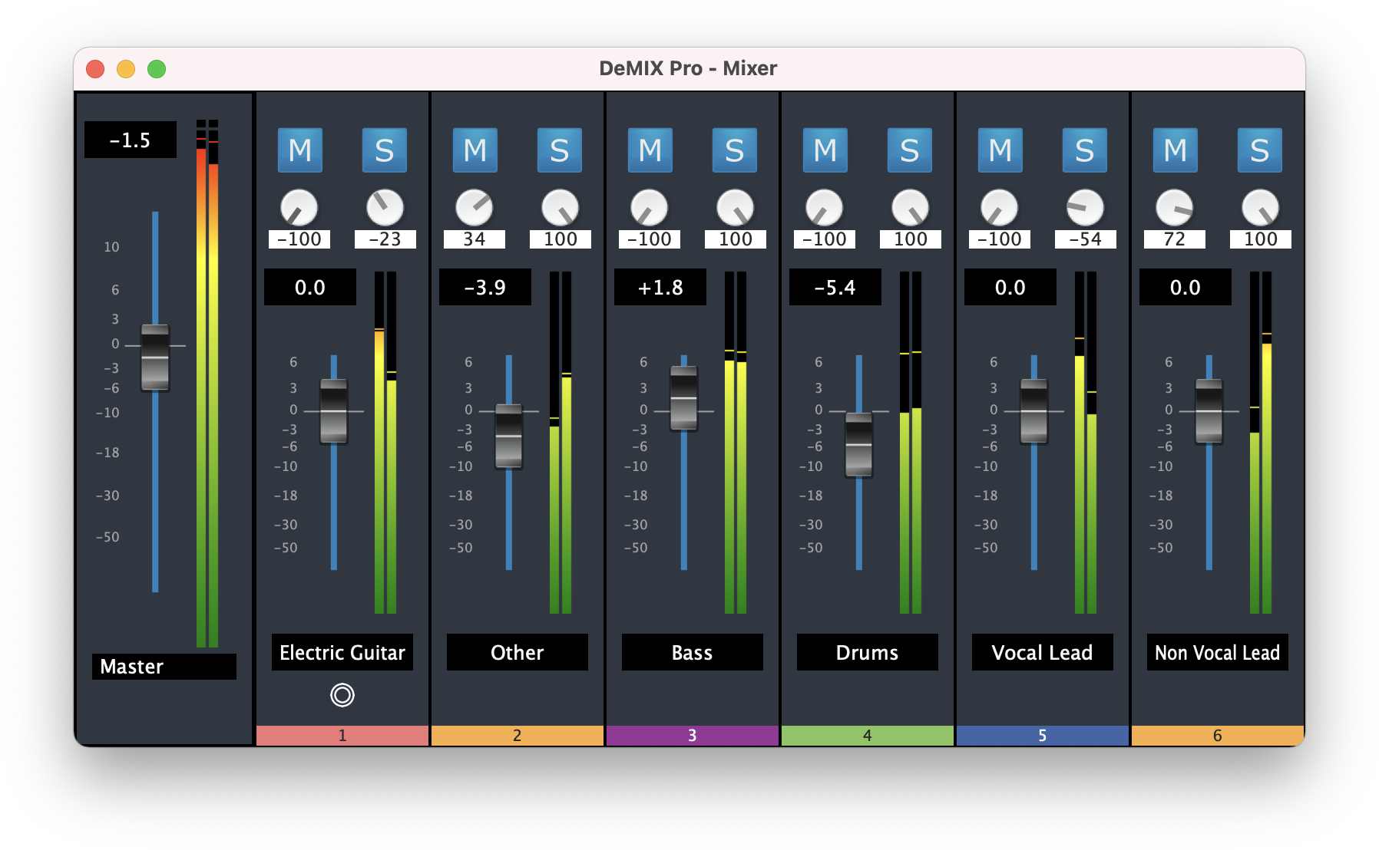This screenshot has height=850, width=1379.
Task: Click the Bass channel name label
Action: [x=691, y=653]
